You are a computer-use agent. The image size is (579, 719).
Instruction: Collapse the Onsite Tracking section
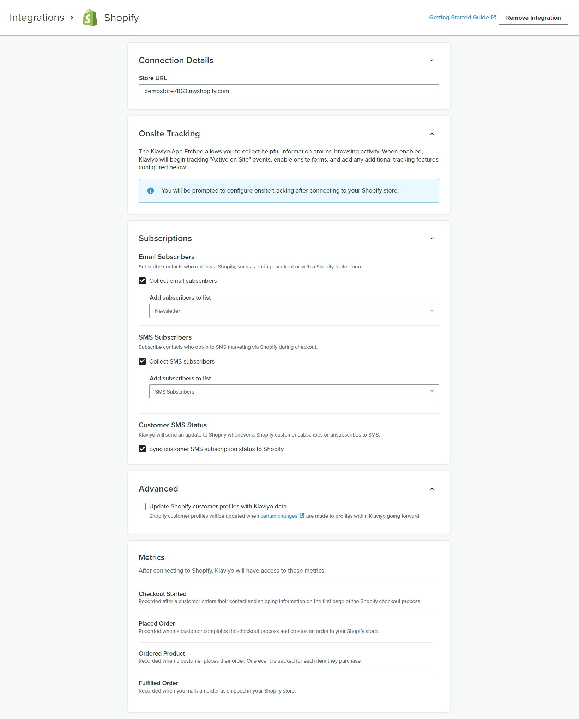[x=432, y=134]
